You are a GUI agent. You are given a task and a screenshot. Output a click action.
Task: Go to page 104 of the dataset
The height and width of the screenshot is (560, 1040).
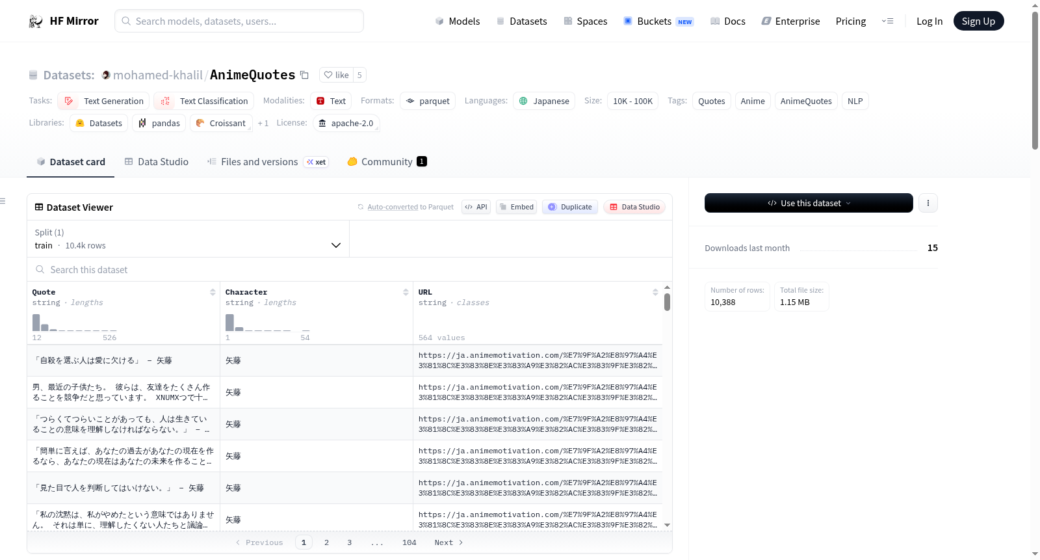pyautogui.click(x=409, y=542)
